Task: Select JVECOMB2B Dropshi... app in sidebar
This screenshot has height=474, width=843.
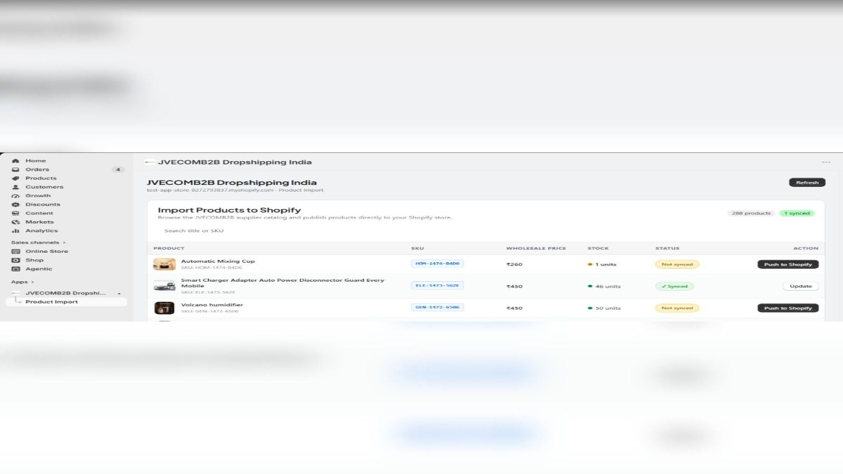Action: [66, 293]
